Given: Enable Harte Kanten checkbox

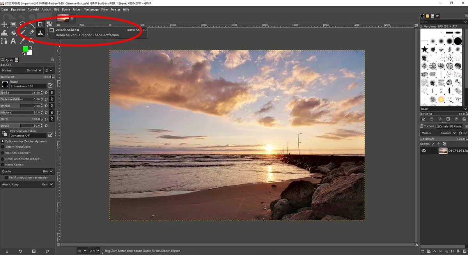Looking at the screenshot, I should coord(3,165).
